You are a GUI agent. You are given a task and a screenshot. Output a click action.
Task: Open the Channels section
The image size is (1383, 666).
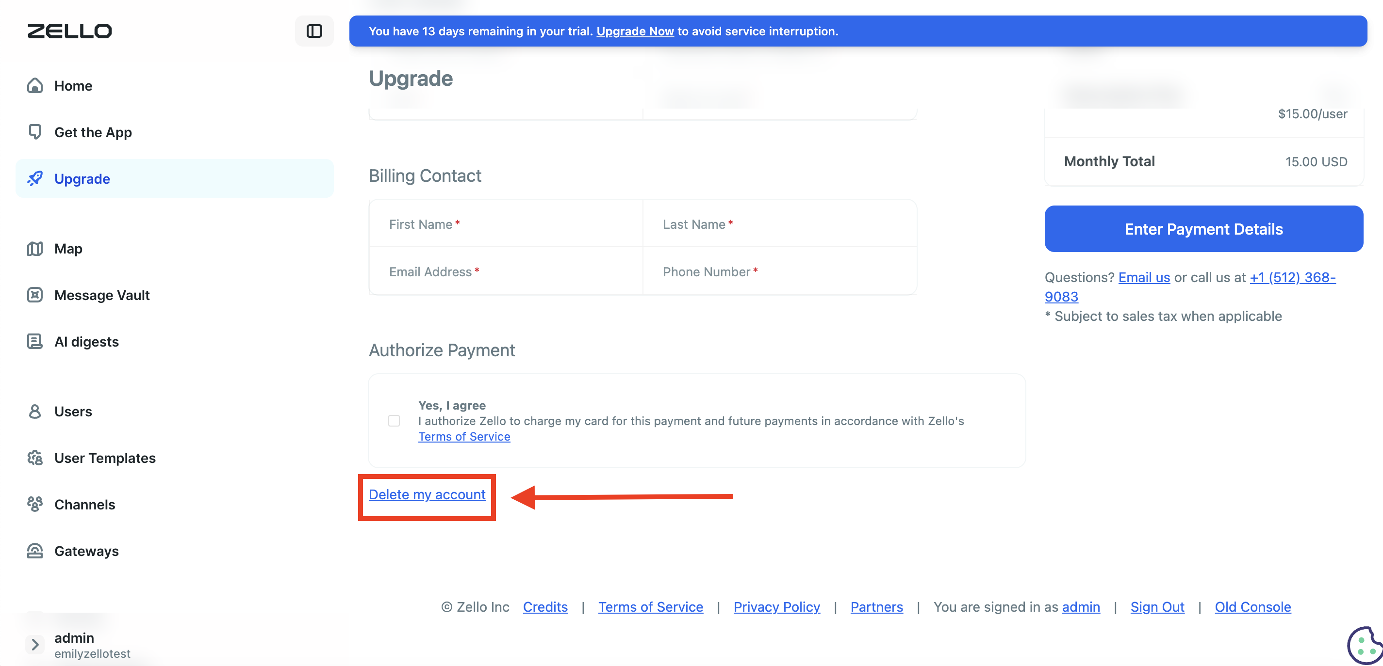175,504
